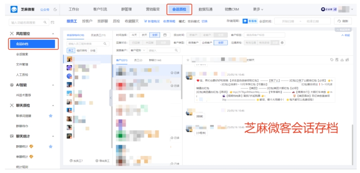Screen dimensions: 360x173
Task: Click the 芝麻微客 logo icon
Action: 14,10
